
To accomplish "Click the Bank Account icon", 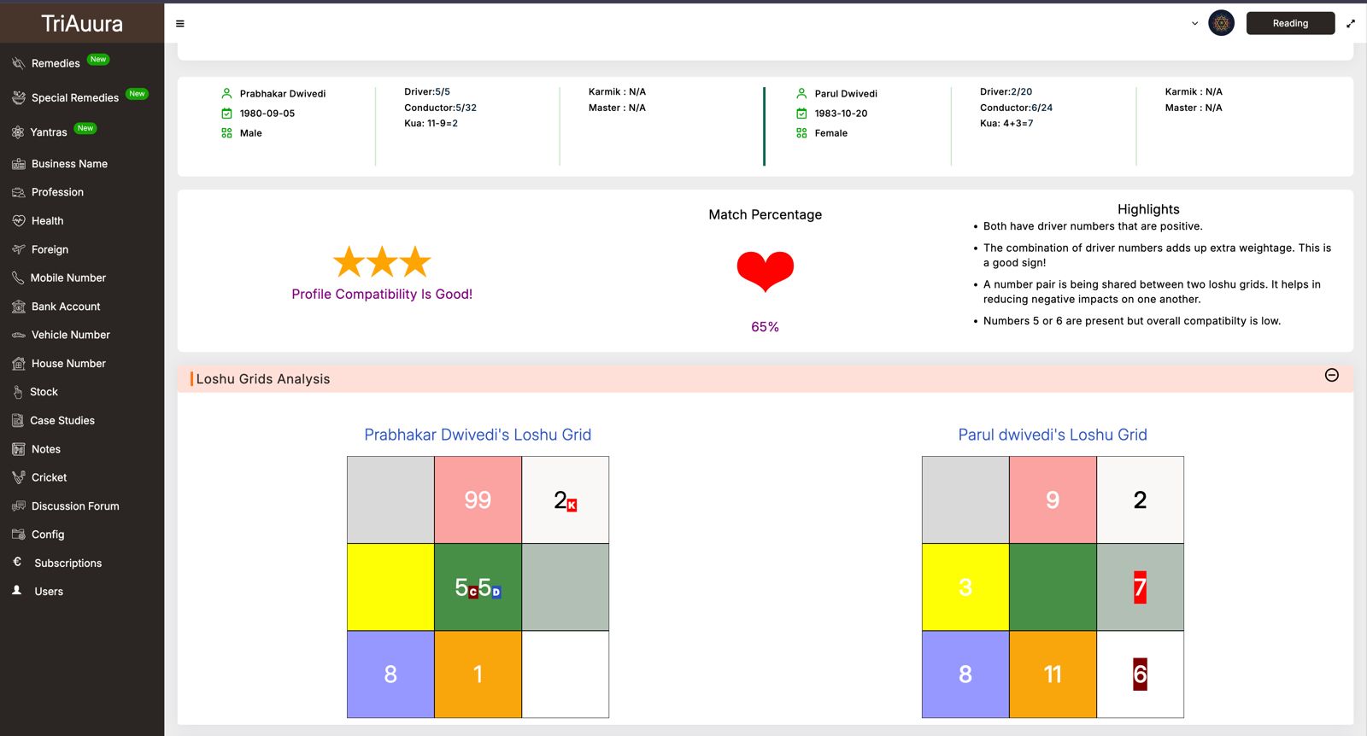I will click(19, 307).
